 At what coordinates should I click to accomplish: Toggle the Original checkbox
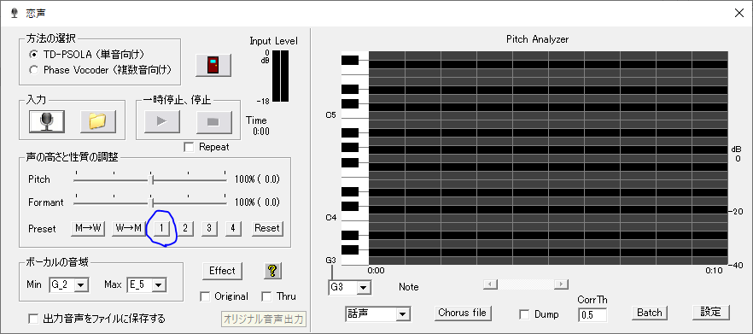click(x=205, y=296)
